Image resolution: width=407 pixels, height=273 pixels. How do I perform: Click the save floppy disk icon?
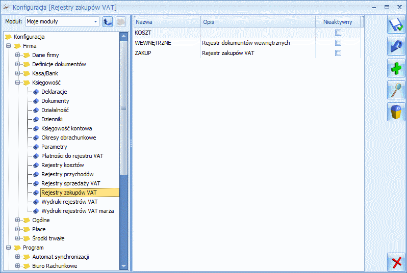click(396, 24)
